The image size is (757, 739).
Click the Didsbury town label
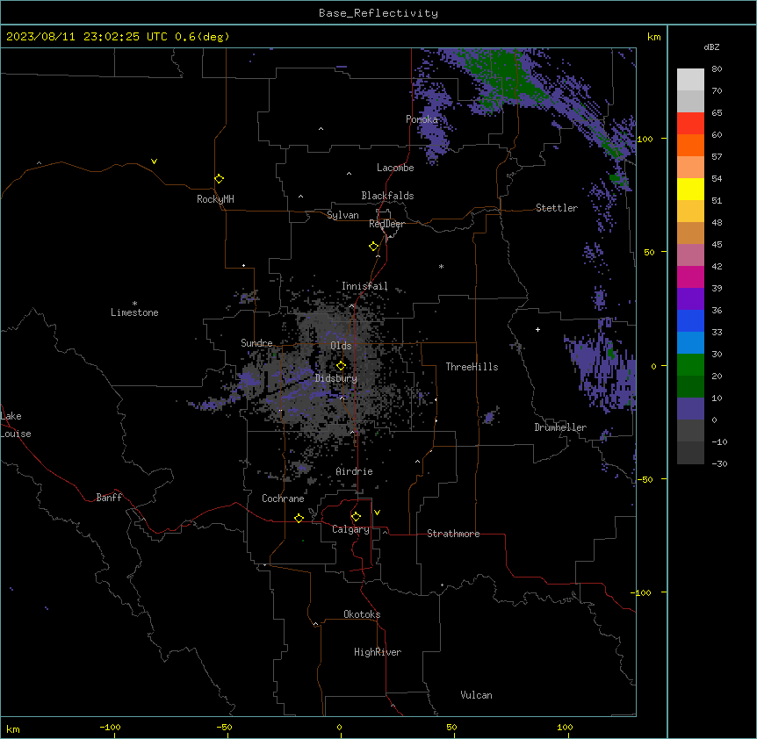tap(336, 378)
